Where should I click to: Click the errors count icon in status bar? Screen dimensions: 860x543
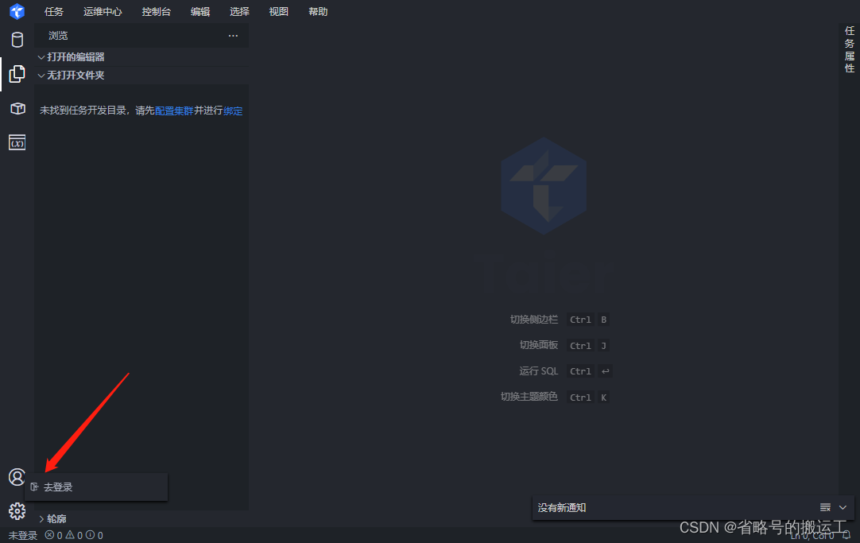click(x=54, y=535)
